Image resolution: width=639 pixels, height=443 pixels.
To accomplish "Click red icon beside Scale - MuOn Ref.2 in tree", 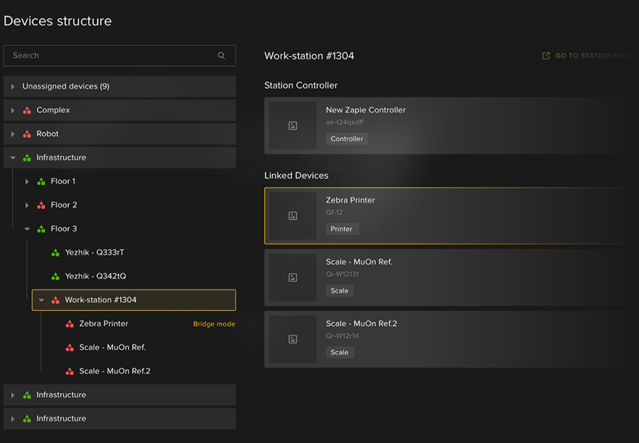I will (70, 371).
